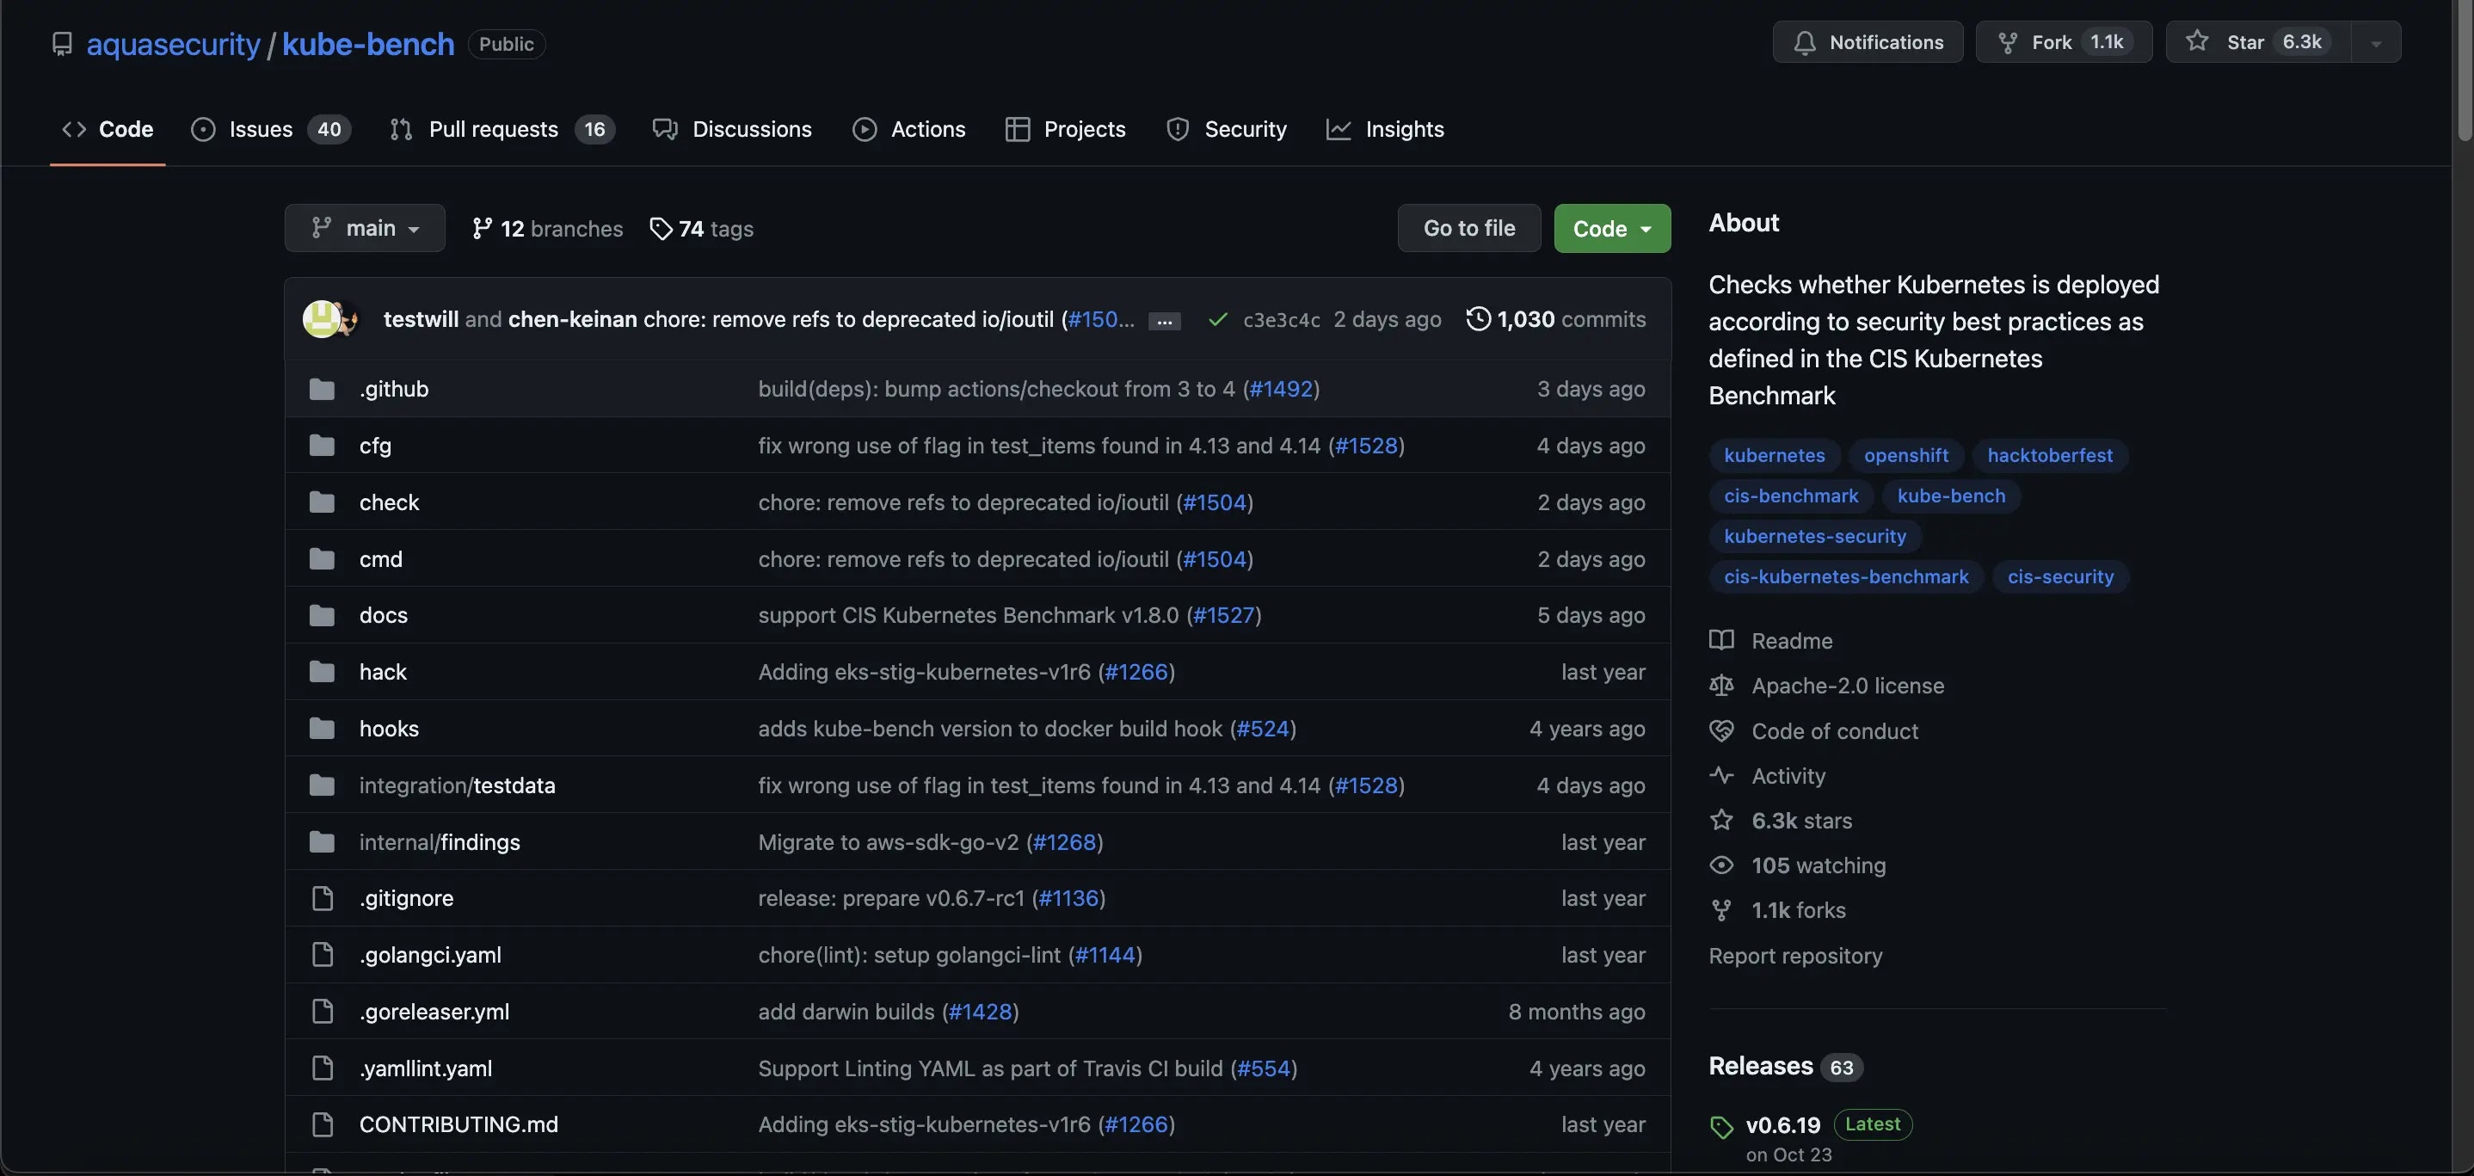Open the Insights tab

(1385, 129)
